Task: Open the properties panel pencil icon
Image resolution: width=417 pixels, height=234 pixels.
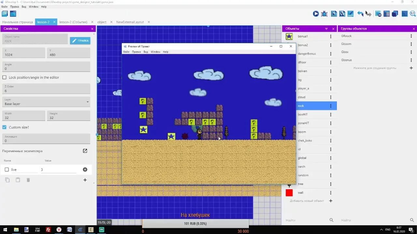Action: (x=351, y=14)
